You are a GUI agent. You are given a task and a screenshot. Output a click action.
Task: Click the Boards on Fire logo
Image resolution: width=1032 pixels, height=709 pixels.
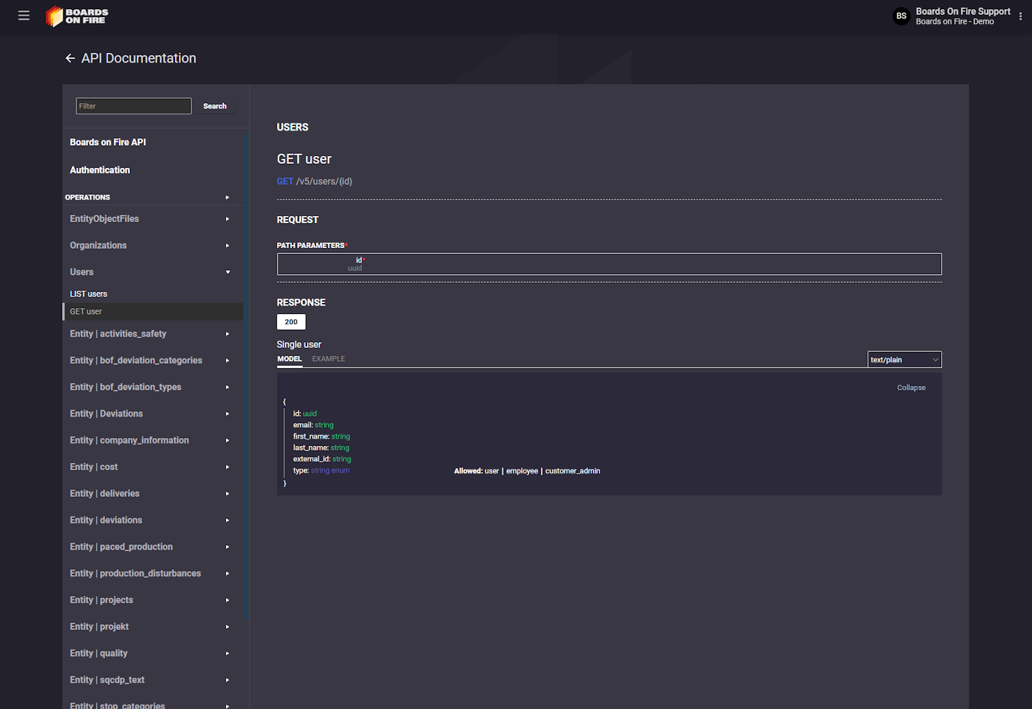77,16
